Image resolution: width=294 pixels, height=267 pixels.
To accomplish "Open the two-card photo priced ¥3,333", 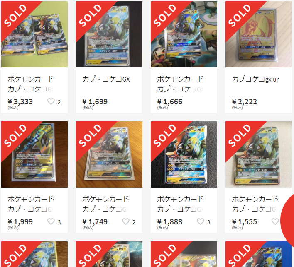I will (34, 34).
